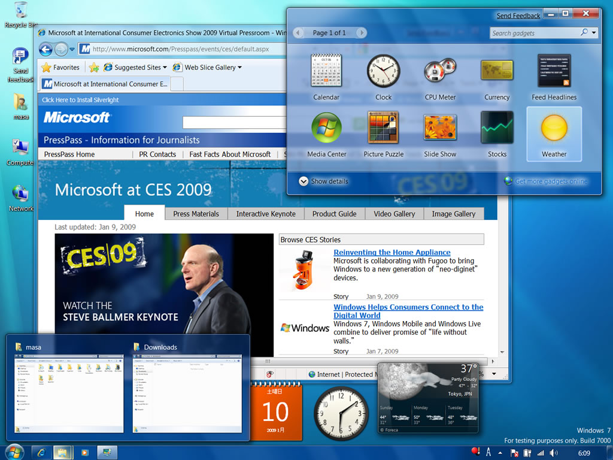The image size is (613, 460).
Task: Expand Show details in gadget gallery
Action: coord(324,181)
